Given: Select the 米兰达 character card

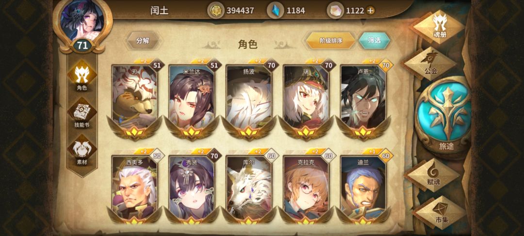Looking at the screenshot, I should 192,99.
